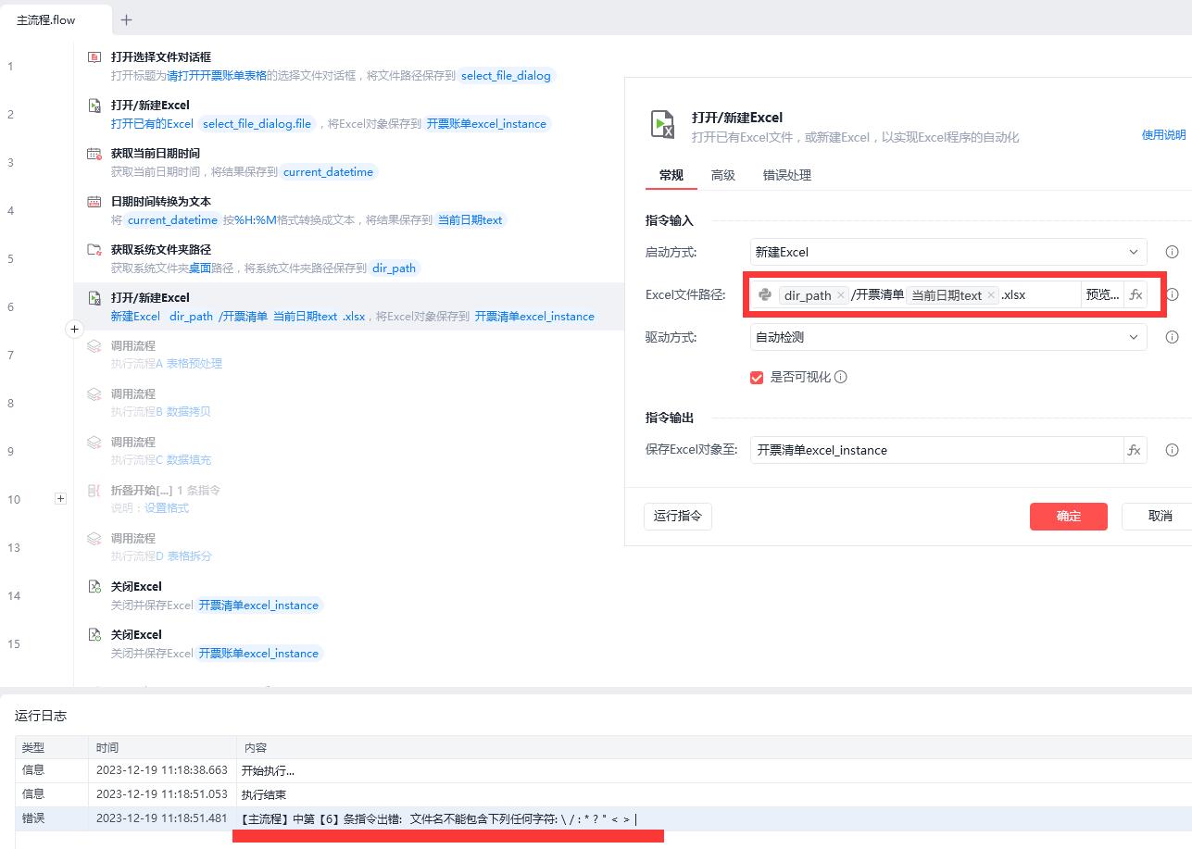The height and width of the screenshot is (849, 1192).
Task: Click the plus icon to add a new flow tab
Action: pos(127,19)
